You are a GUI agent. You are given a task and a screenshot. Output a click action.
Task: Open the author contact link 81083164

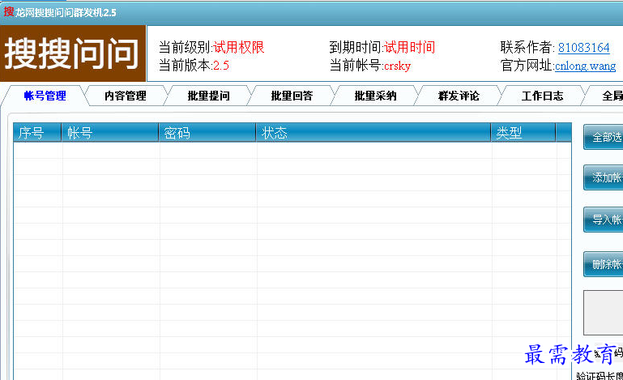(583, 48)
